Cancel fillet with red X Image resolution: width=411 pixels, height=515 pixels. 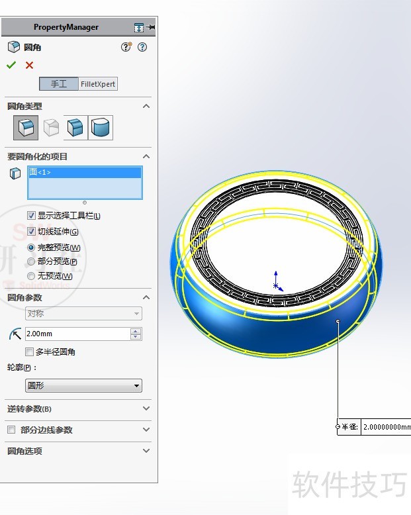30,65
